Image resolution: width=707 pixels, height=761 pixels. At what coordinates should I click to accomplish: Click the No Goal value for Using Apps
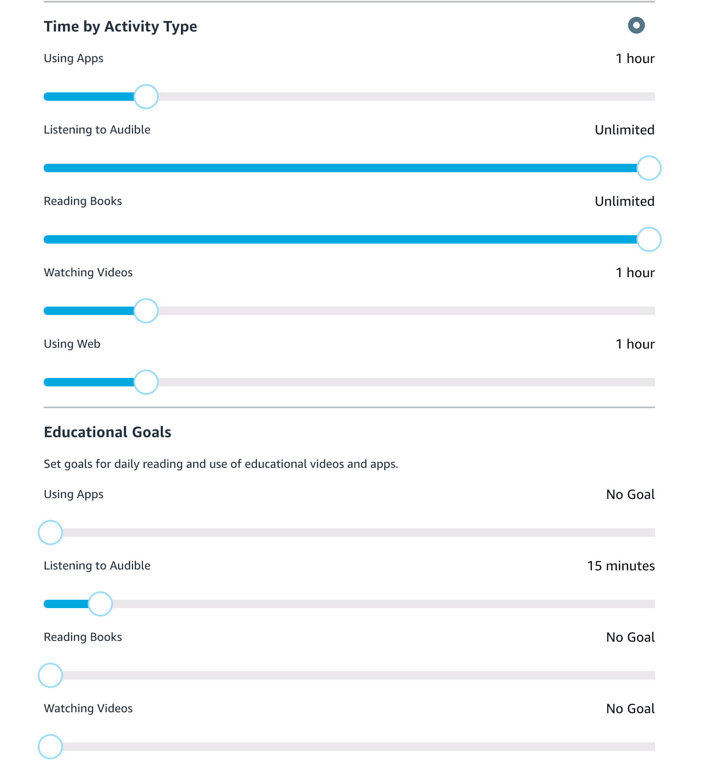click(629, 494)
